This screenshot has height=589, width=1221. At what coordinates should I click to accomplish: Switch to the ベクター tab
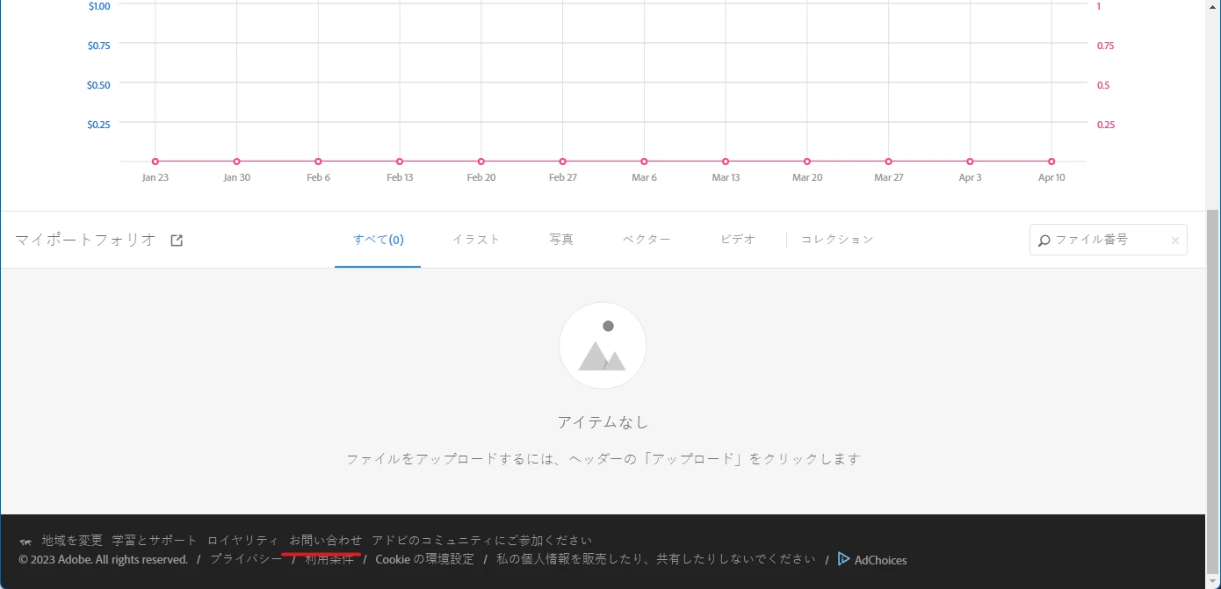(x=647, y=240)
